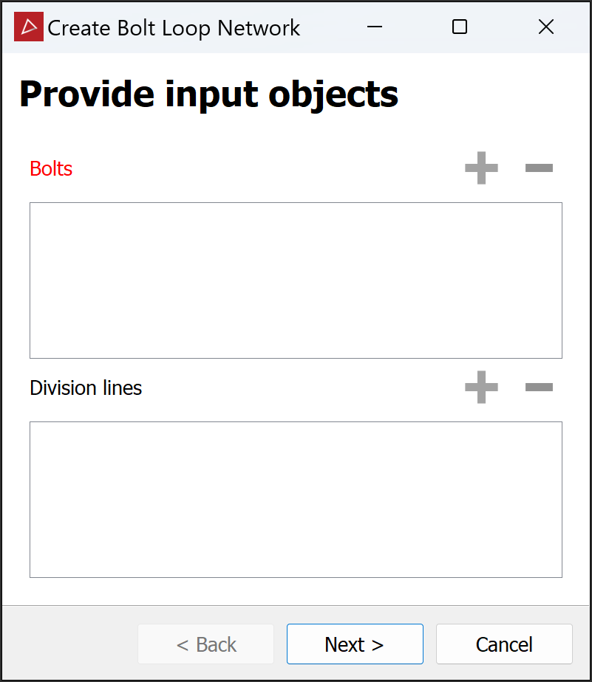
Task: Click inside the empty Division lines list box
Action: point(296,500)
